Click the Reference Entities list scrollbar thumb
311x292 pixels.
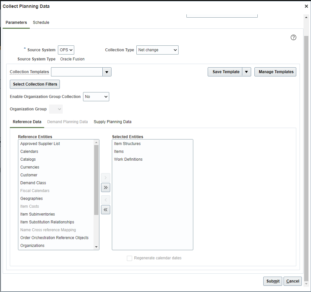click(x=96, y=180)
